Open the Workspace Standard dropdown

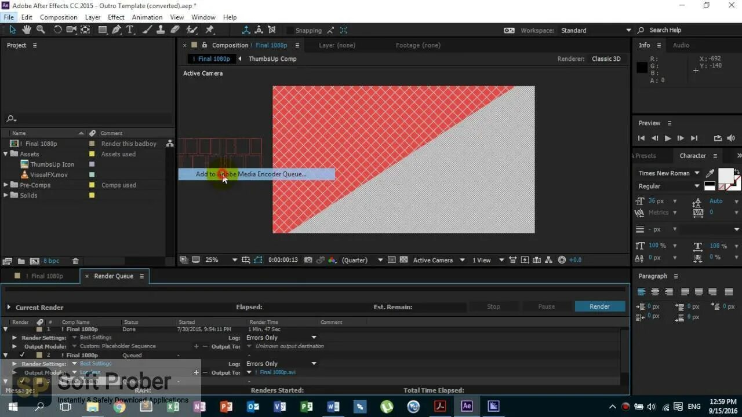[x=596, y=30]
